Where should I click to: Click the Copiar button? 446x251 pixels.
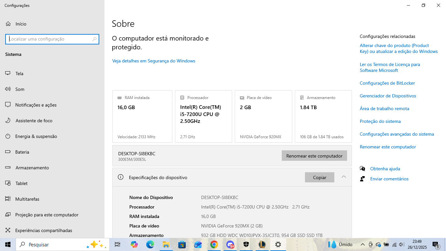pos(320,177)
